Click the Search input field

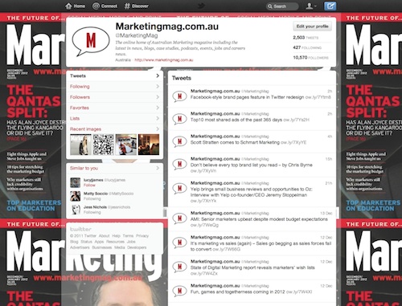282,6
